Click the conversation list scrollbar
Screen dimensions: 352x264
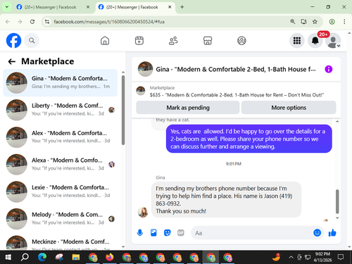(123, 111)
